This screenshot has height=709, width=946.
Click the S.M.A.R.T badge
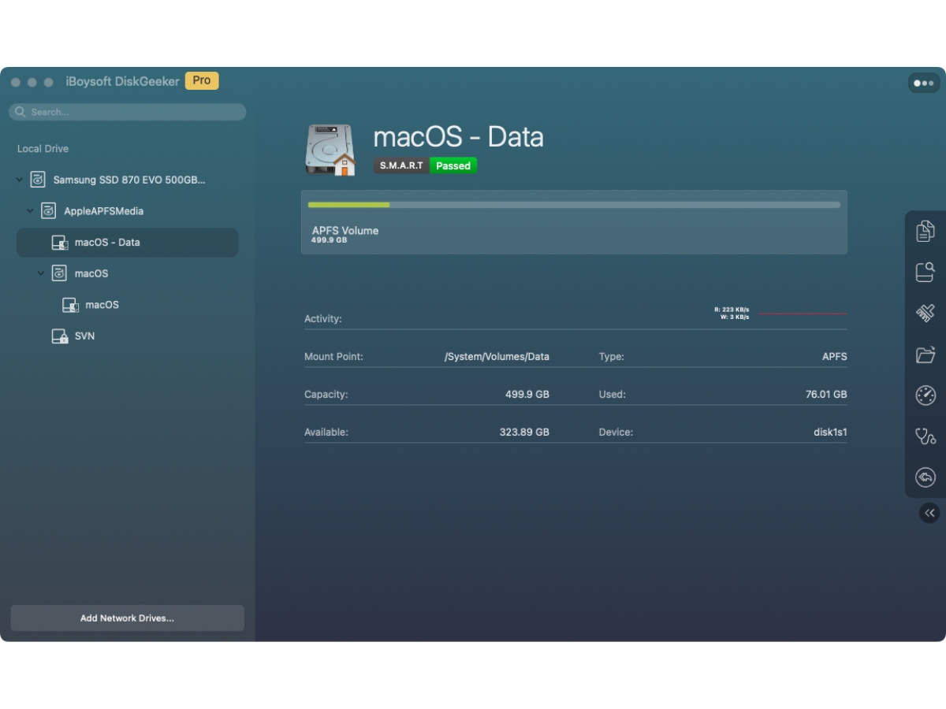[402, 165]
